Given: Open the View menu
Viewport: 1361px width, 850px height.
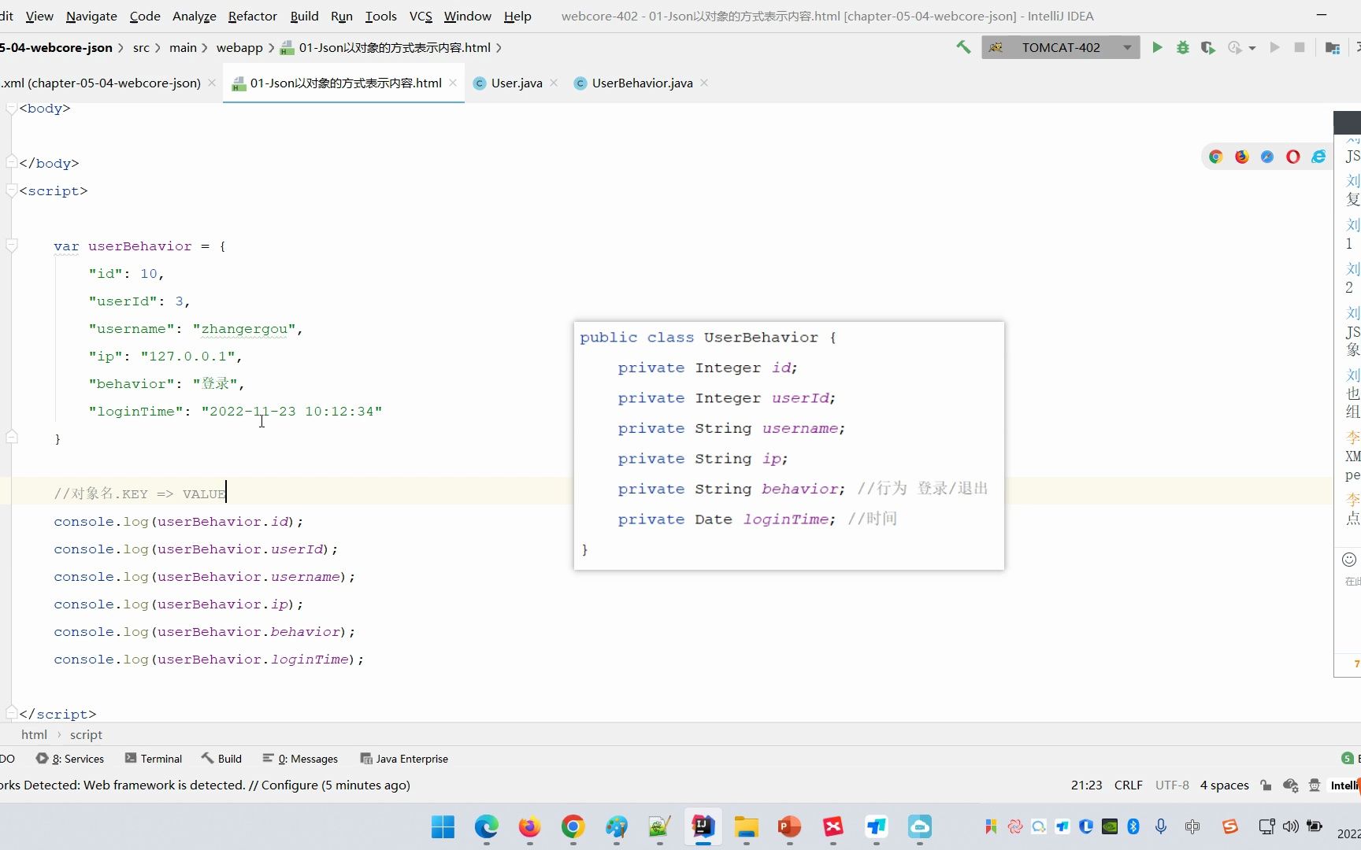Looking at the screenshot, I should [39, 16].
